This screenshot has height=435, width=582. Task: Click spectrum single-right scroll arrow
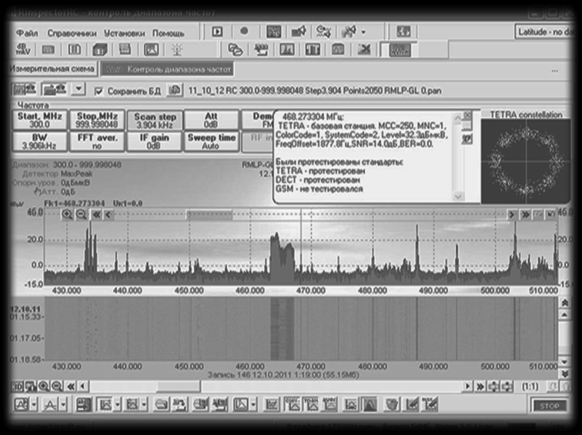coord(512,215)
